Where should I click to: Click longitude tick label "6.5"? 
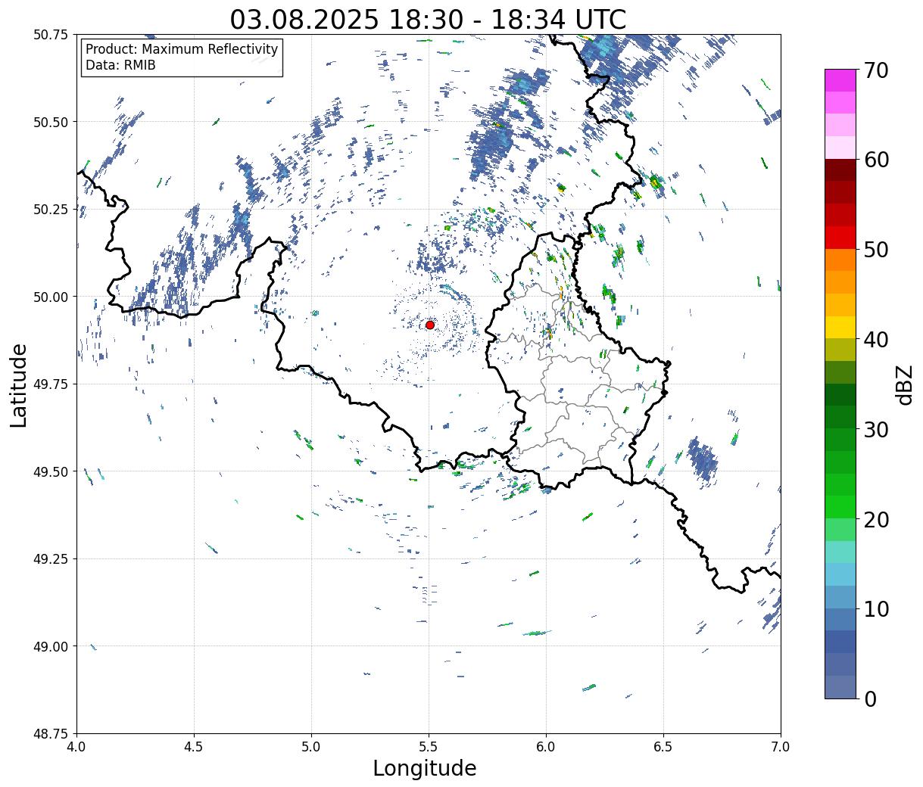pos(663,747)
